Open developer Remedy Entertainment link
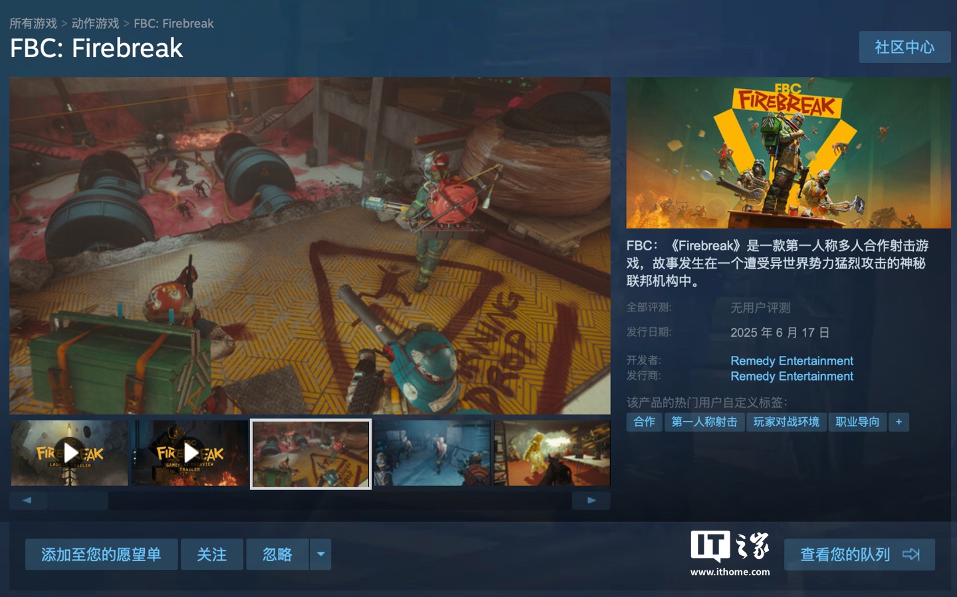Viewport: 957px width, 597px height. click(792, 361)
